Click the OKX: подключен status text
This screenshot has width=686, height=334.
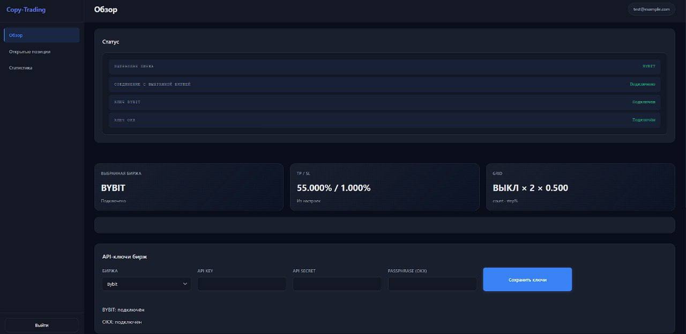coord(122,322)
